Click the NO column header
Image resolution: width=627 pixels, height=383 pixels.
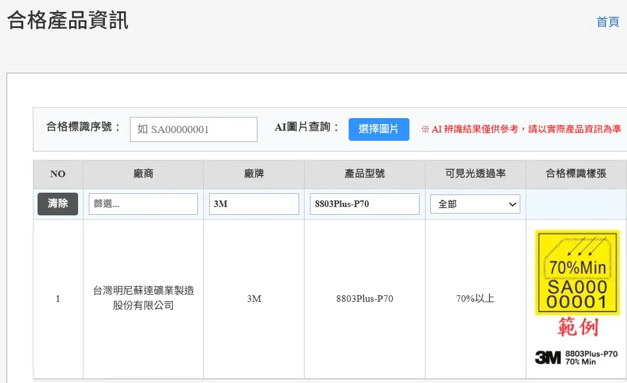[x=58, y=174]
